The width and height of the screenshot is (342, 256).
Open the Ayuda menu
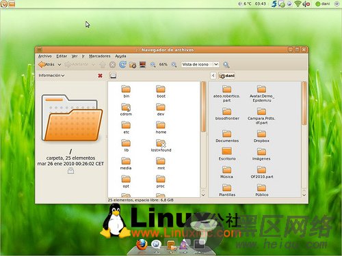click(x=120, y=56)
